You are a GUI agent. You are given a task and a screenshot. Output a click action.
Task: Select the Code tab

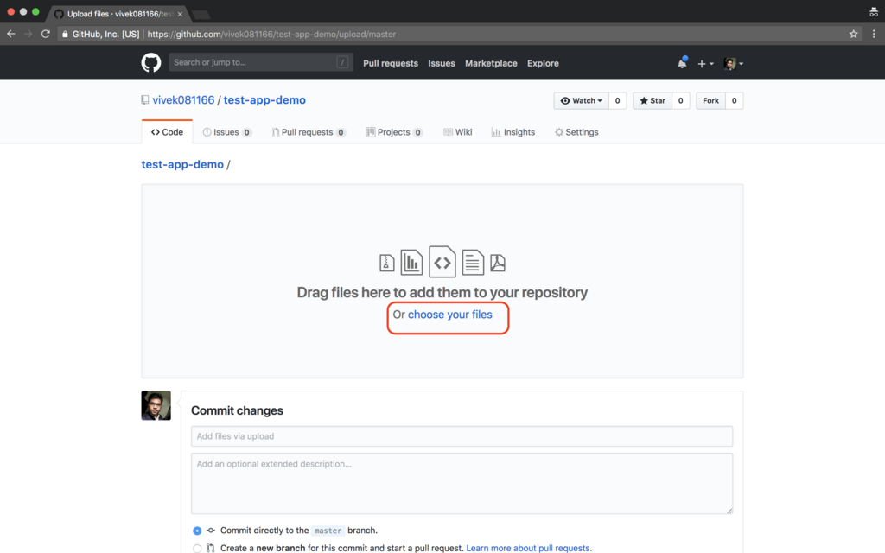click(167, 132)
